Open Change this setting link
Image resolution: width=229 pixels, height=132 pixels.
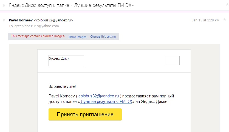click(x=103, y=36)
